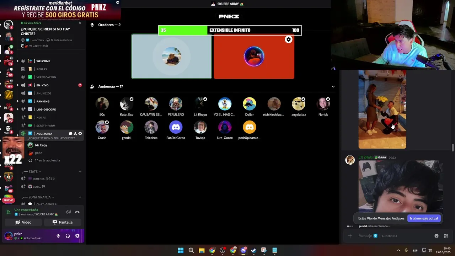Collapse the Audiencia list chevron
Viewport: 455px width, 256px height.
coord(333,87)
